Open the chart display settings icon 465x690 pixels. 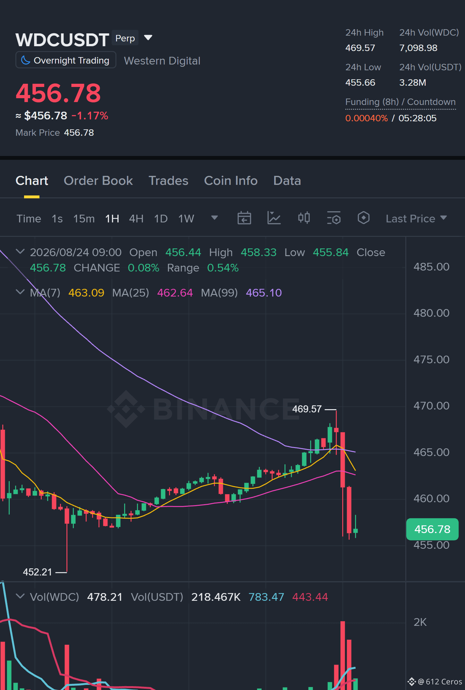pyautogui.click(x=334, y=218)
